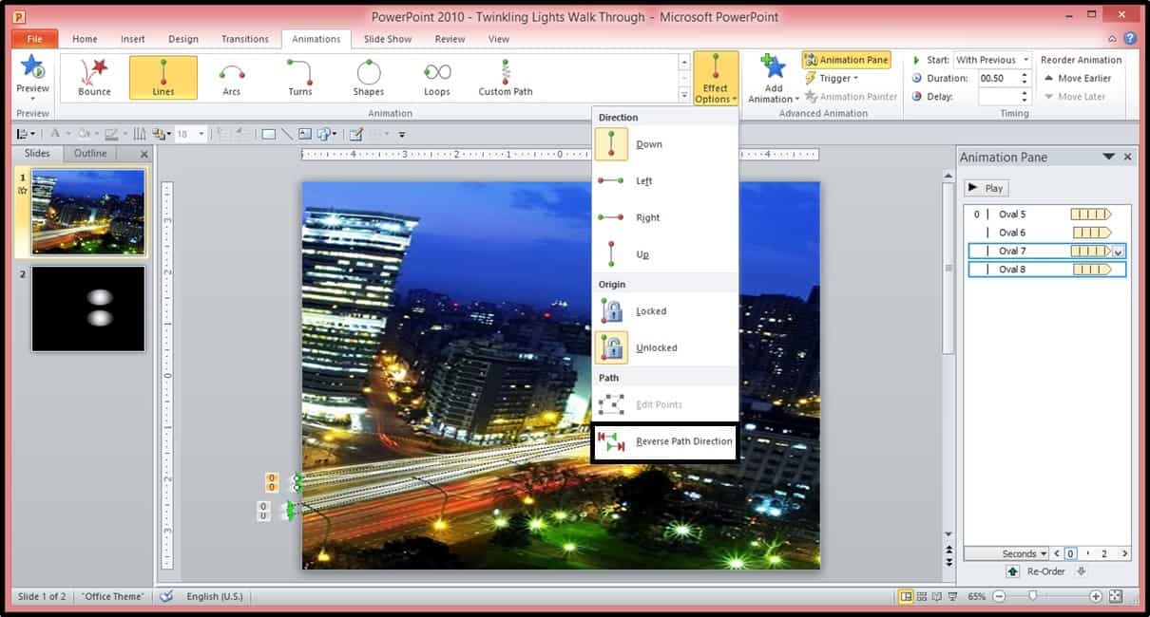
Task: Switch to Slide Sorter view icon
Action: point(922,596)
